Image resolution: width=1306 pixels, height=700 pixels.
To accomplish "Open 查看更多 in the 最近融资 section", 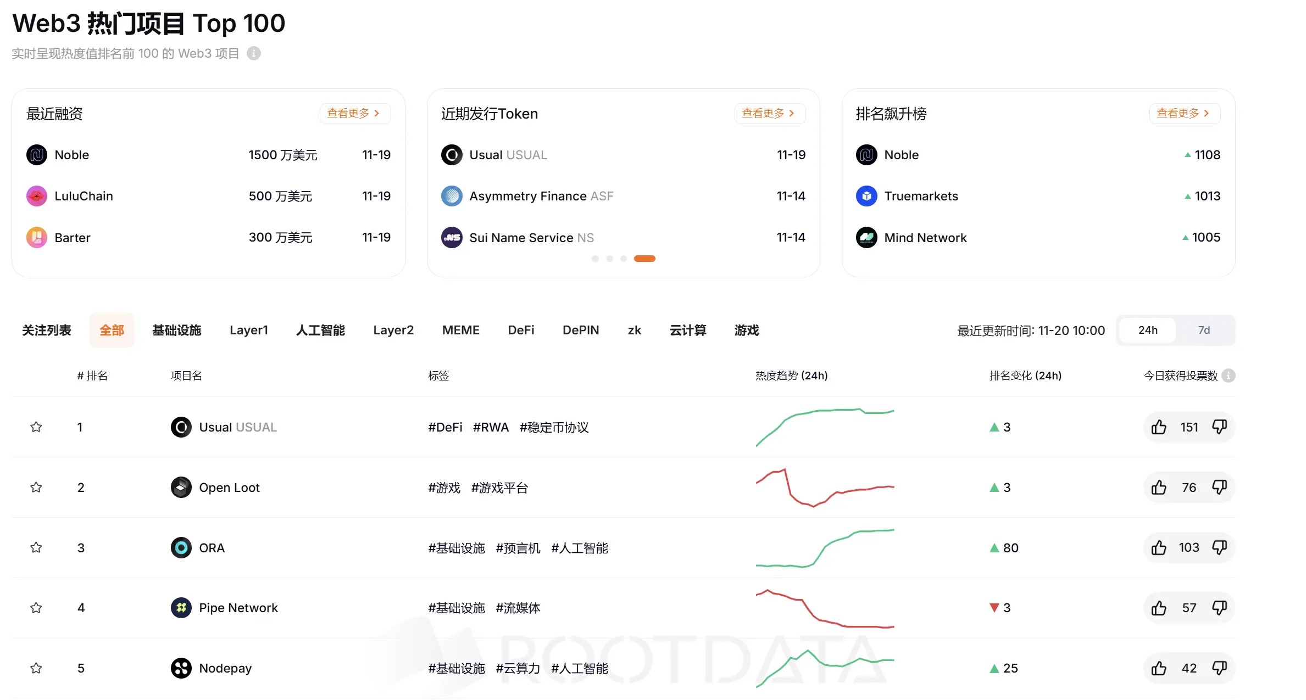I will (354, 113).
